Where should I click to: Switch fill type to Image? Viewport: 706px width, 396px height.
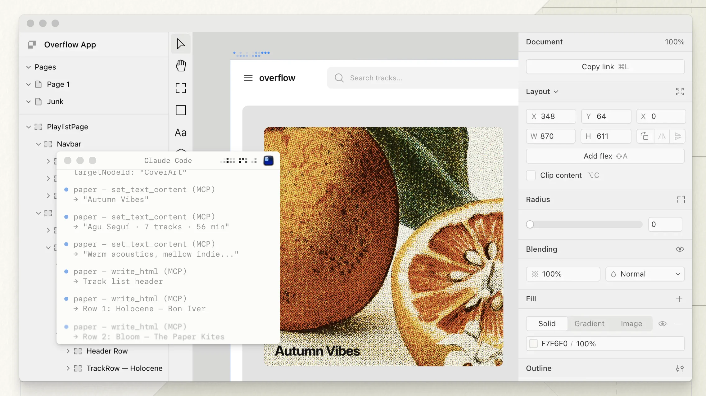coord(631,324)
